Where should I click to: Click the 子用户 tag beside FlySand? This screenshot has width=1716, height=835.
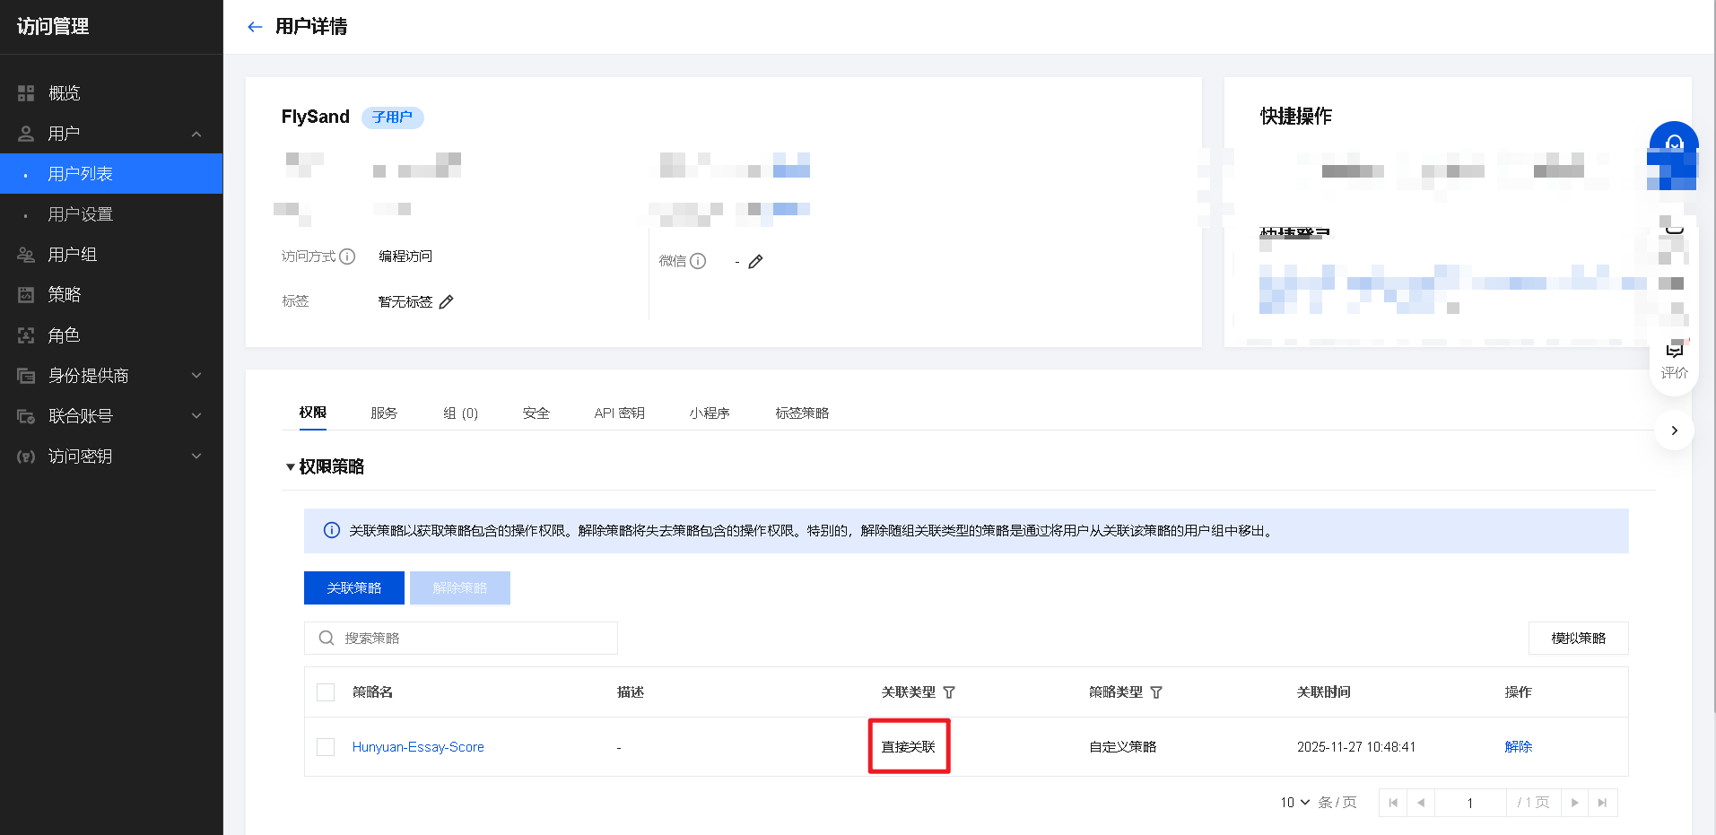click(x=393, y=117)
